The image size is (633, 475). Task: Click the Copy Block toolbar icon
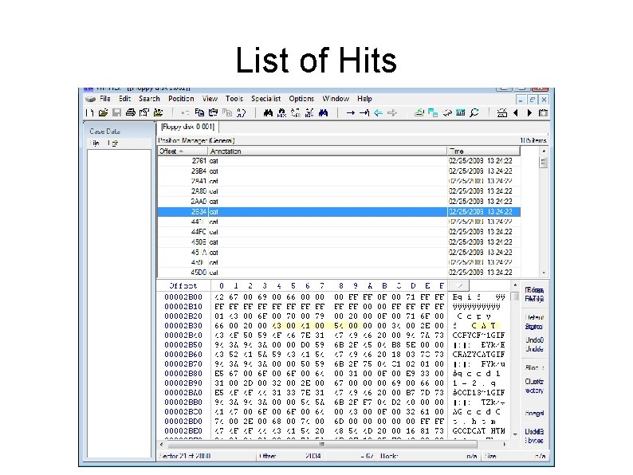pyautogui.click(x=199, y=112)
